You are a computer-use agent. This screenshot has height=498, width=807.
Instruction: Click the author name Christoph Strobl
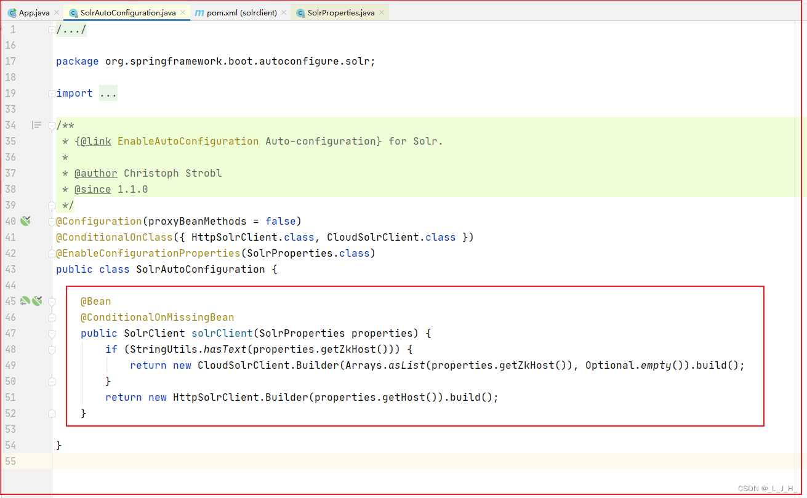tap(173, 173)
